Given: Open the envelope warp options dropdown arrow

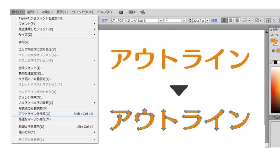Looking at the screenshot, I should 250,21.
